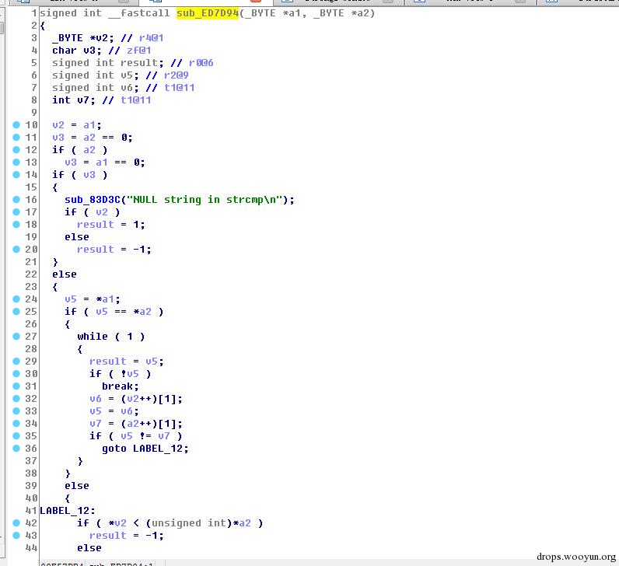Toggle breakpoint dot on line 10
This screenshot has width=619, height=566.
(16, 124)
